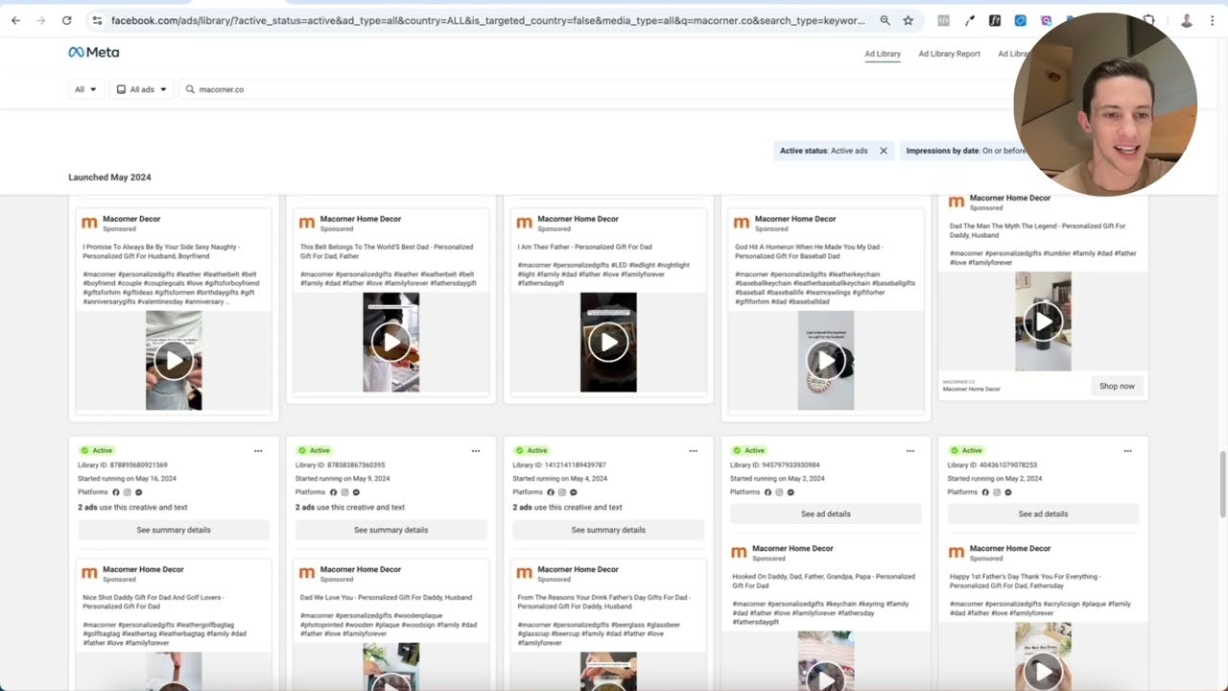Open the Chrome three-dot menu
The height and width of the screenshot is (691, 1228).
(1213, 20)
